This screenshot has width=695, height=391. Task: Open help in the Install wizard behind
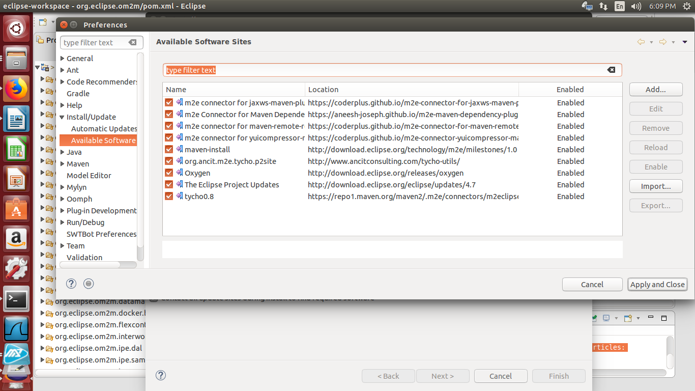pyautogui.click(x=161, y=376)
